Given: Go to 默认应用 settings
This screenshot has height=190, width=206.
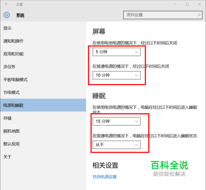Looking at the screenshot, I should pyautogui.click(x=43, y=144).
